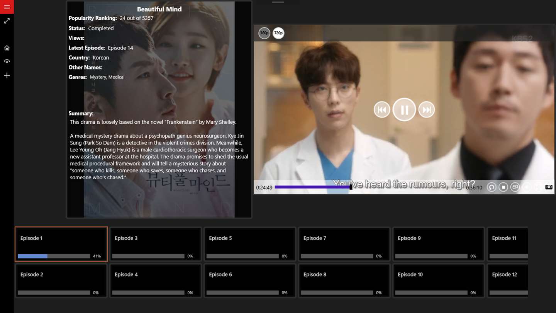This screenshot has width=556, height=313.
Task: Open Episode 7
Action: click(344, 244)
